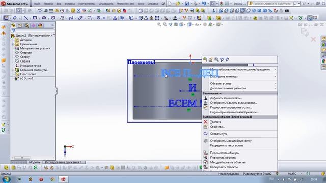Click the Convert Entities tool
This screenshot has width=326, height=183.
click(x=131, y=18)
